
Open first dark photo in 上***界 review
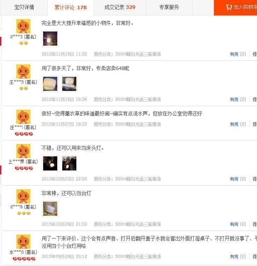tap(50, 163)
